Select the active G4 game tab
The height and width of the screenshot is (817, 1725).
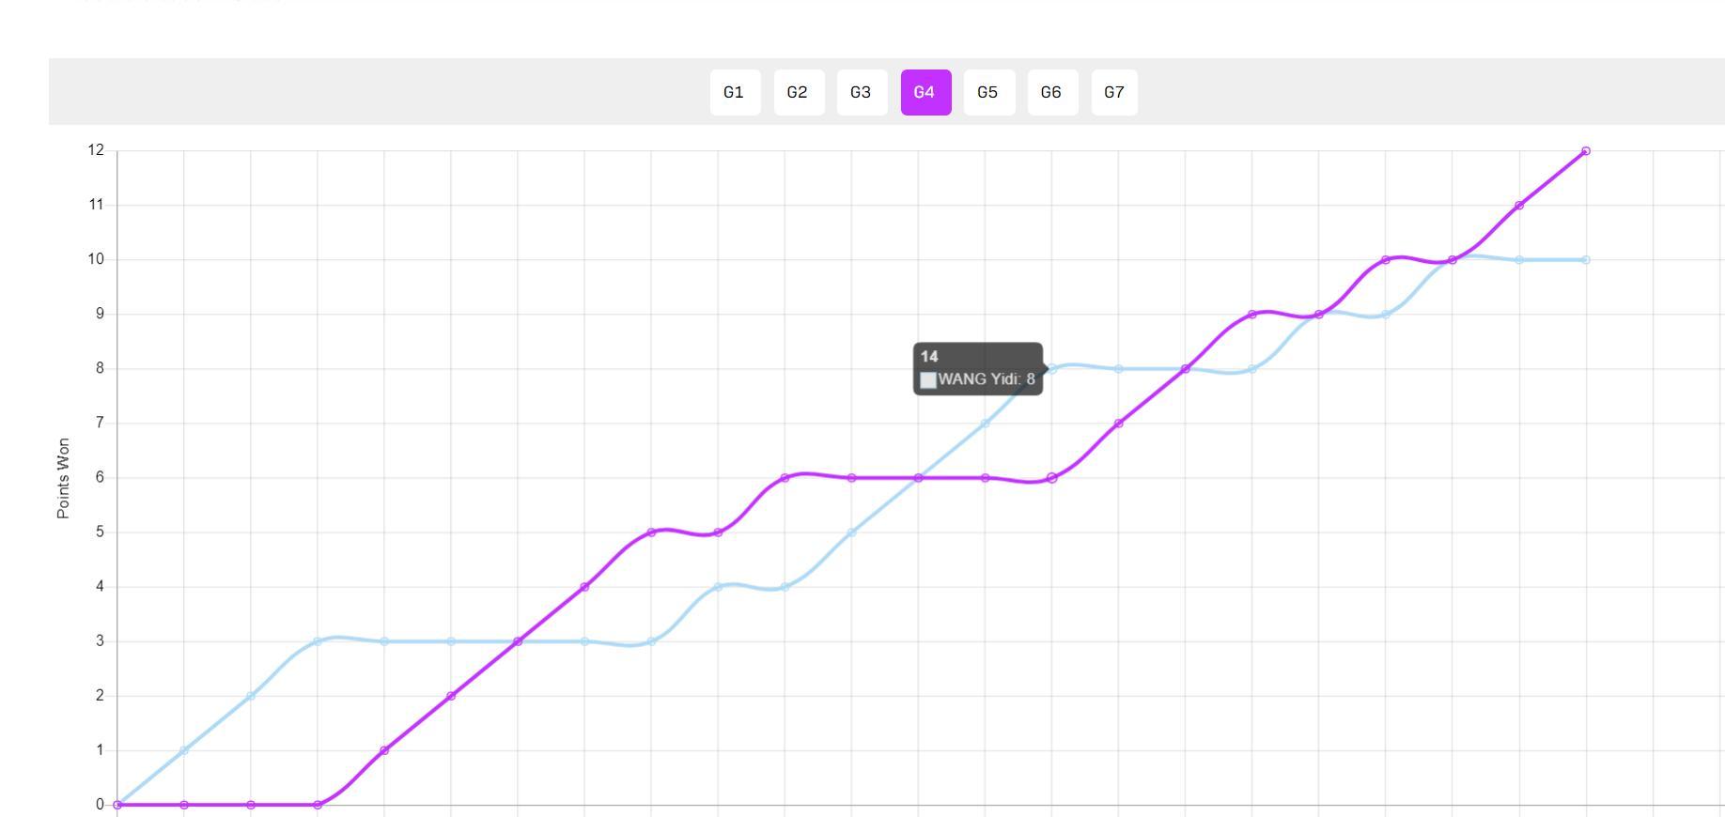pos(925,92)
